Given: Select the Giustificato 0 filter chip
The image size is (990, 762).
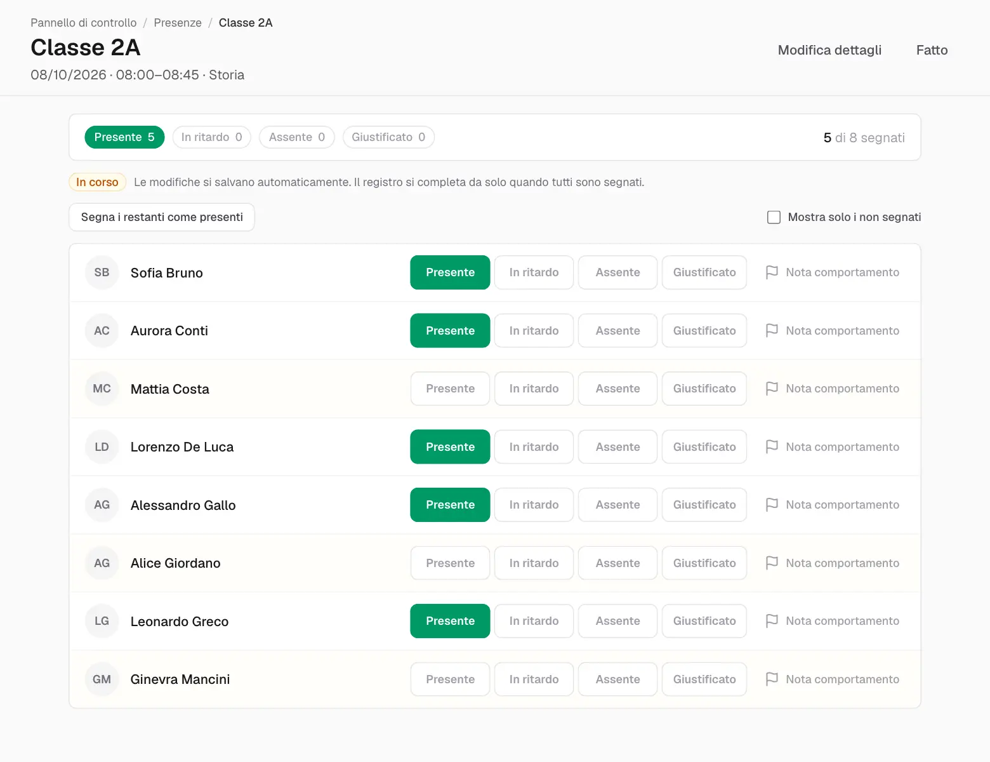Looking at the screenshot, I should coord(388,137).
